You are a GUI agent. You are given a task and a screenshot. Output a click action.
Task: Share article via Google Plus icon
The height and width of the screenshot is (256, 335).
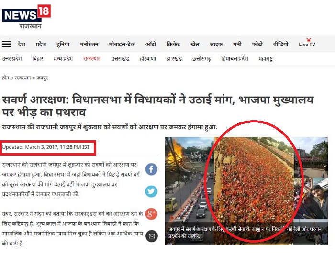151,214
